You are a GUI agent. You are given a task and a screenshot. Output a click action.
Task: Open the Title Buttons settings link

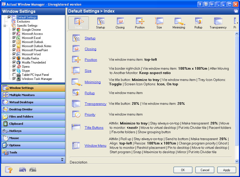tap(94, 128)
